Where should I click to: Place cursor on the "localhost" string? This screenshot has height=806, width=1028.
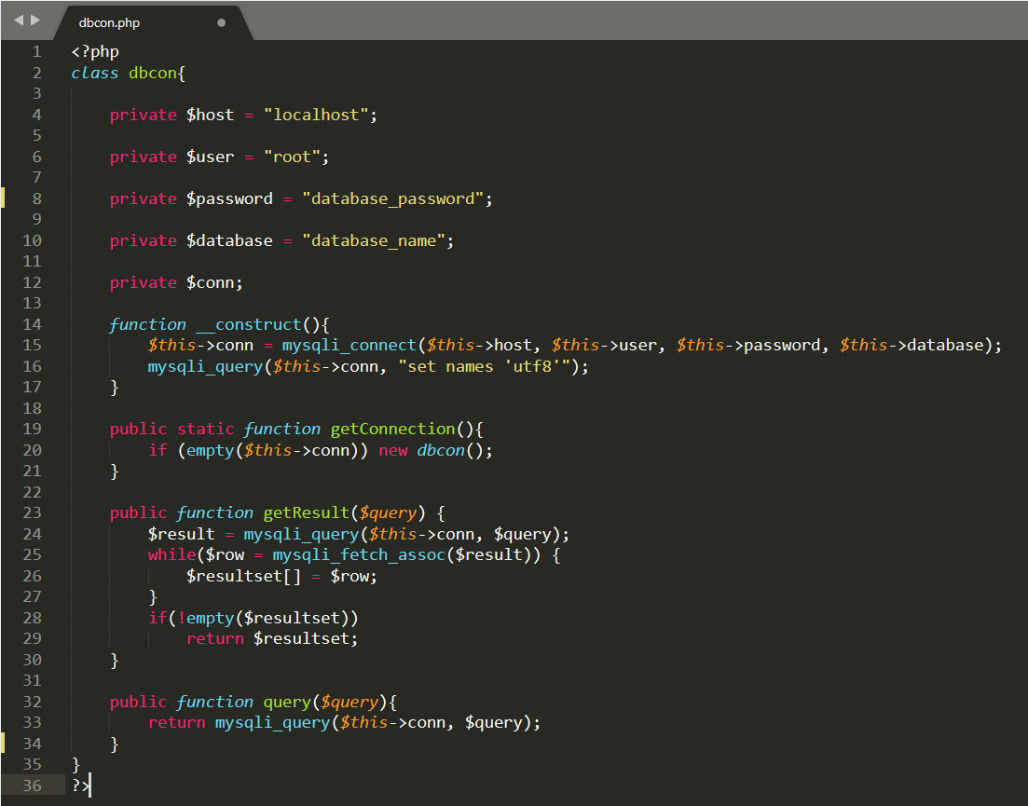(320, 115)
